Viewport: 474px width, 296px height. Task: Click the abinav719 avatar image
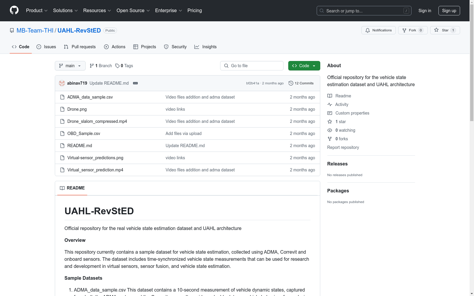[x=62, y=83]
